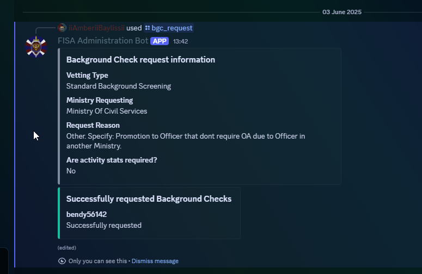The height and width of the screenshot is (274, 422).
Task: Open the FISA Administration Bot avatar
Action: pyautogui.click(x=36, y=47)
